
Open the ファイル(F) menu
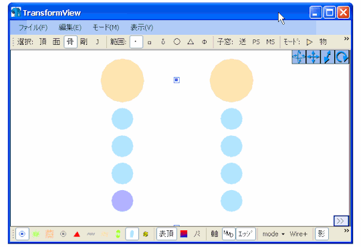click(33, 27)
